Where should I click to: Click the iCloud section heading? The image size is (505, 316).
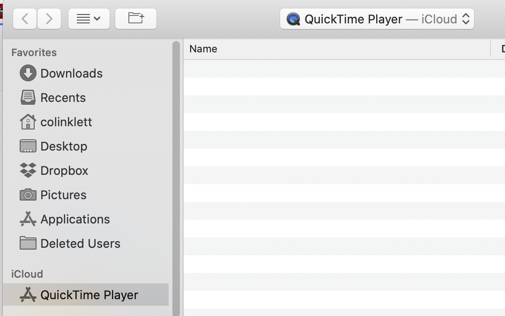pyautogui.click(x=27, y=274)
